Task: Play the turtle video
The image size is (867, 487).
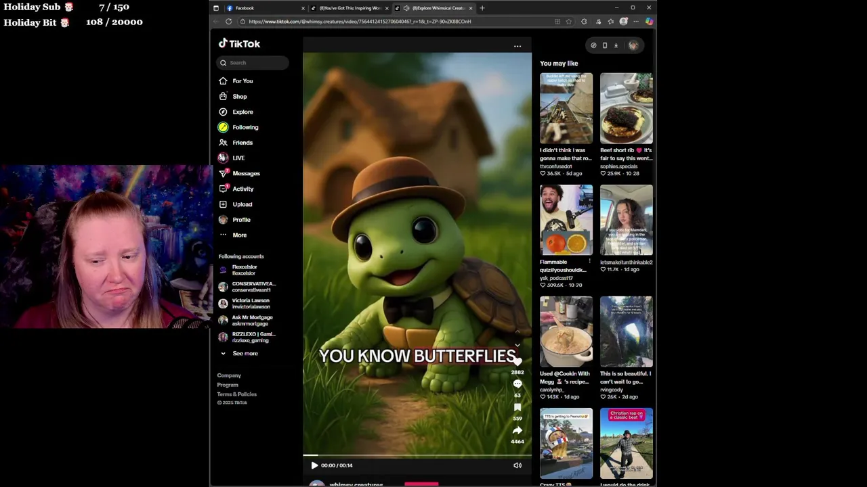Action: tap(314, 465)
